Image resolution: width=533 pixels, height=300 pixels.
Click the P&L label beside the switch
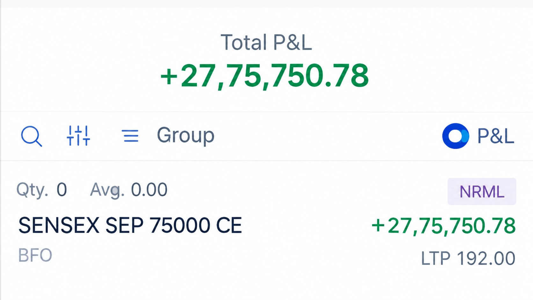point(496,136)
